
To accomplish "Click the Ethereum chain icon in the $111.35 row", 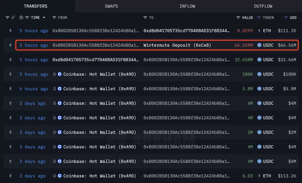I will [10, 31].
